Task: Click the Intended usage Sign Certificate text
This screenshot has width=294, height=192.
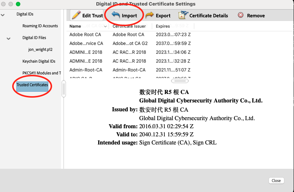Action: [178, 143]
